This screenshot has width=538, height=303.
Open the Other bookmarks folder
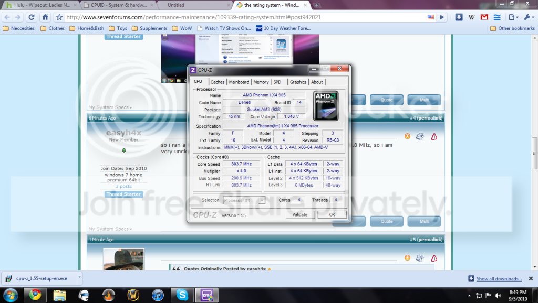tap(512, 28)
